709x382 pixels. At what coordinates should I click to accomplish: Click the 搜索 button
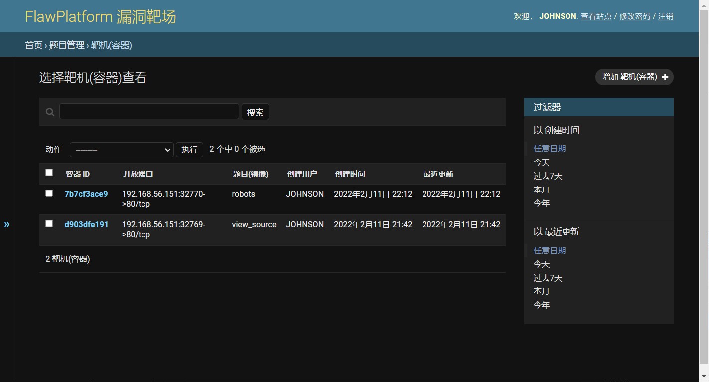[255, 112]
